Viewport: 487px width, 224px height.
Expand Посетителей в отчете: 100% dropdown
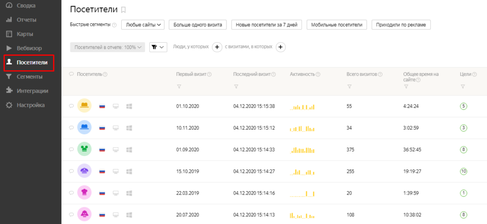(108, 47)
